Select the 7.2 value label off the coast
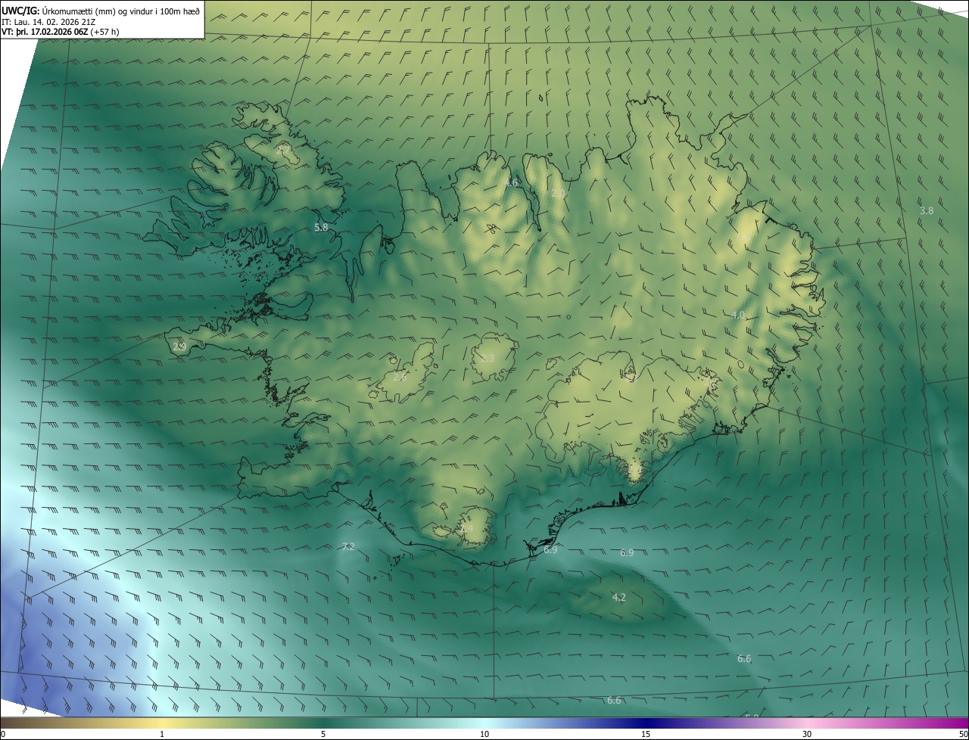 (x=347, y=546)
